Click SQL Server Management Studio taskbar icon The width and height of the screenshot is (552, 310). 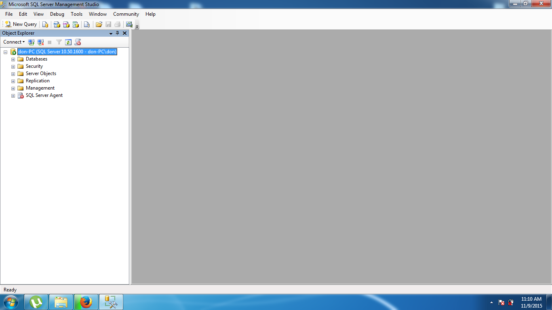pos(111,302)
